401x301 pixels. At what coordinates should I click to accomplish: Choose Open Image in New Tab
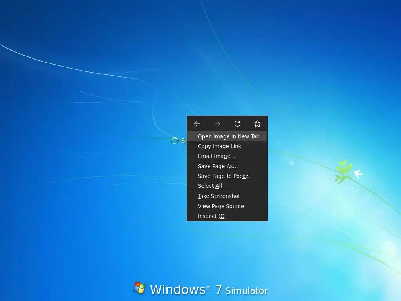click(x=227, y=136)
